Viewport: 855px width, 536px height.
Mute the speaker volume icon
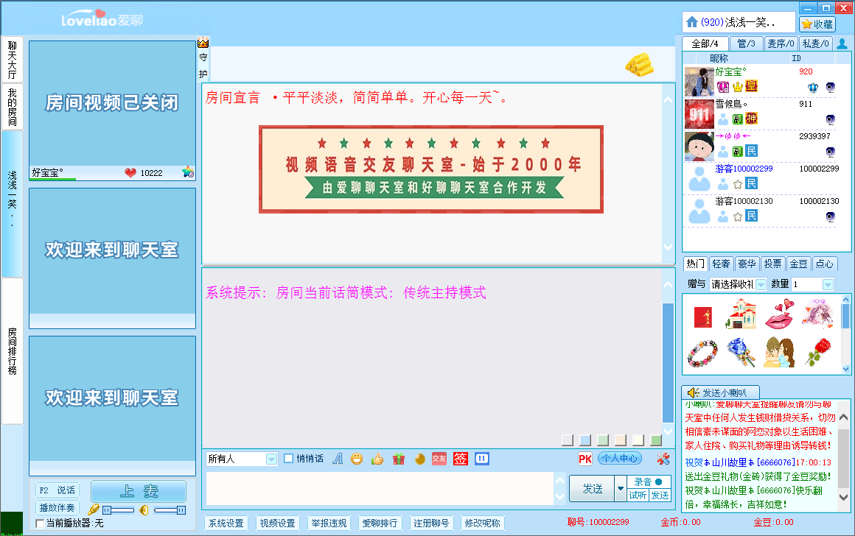coord(144,509)
